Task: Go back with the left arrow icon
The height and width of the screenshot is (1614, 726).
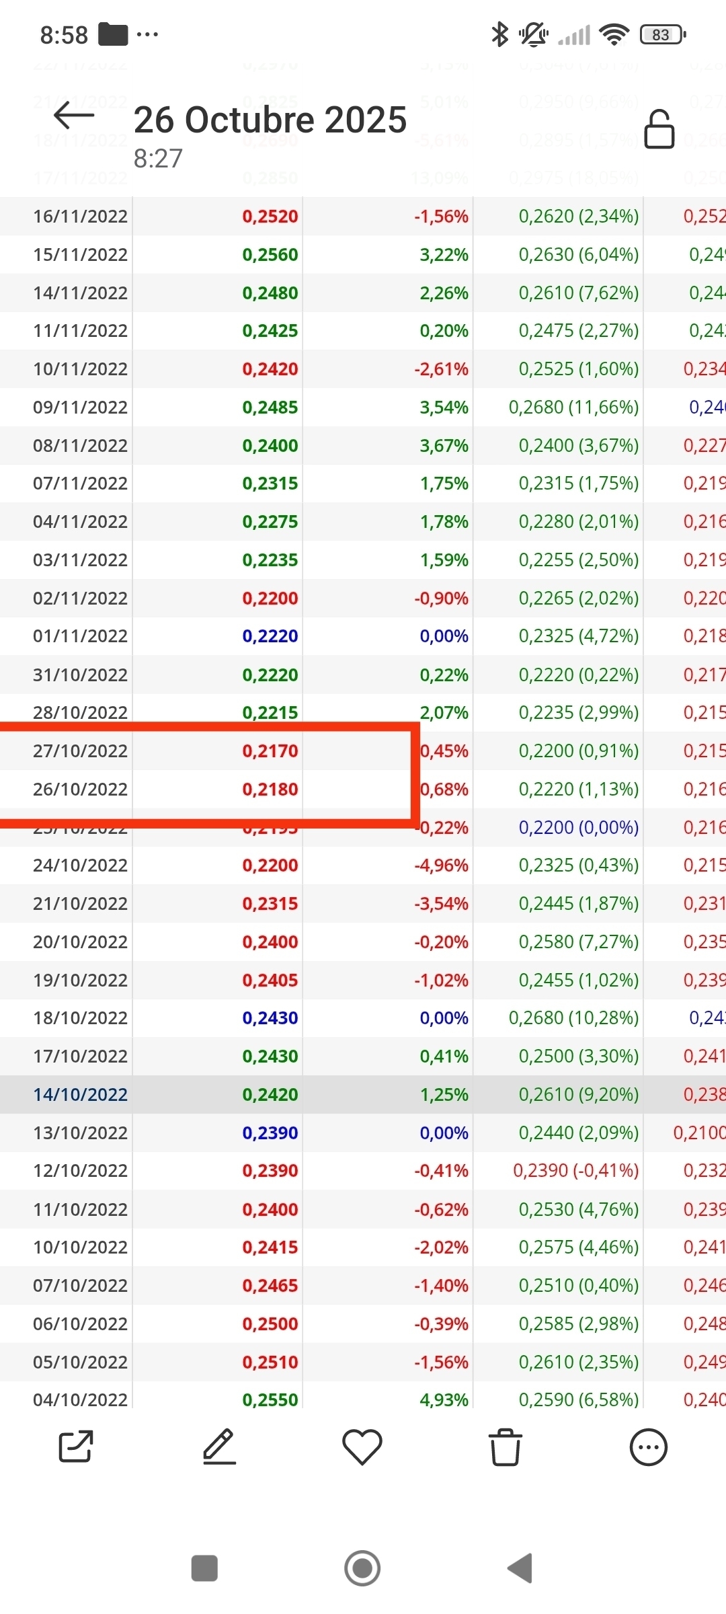Action: point(74,116)
